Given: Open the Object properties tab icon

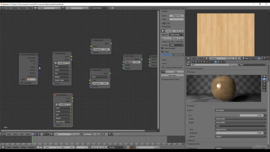Looking at the screenshot, I should (204, 62).
